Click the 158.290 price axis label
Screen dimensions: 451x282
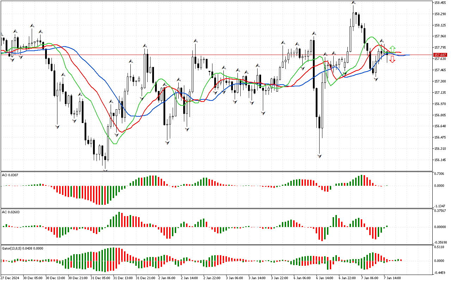click(x=440, y=14)
